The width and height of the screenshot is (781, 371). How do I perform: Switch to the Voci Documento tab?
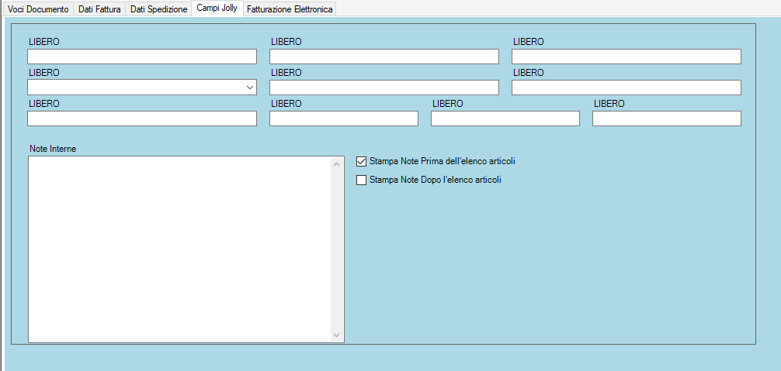pos(38,9)
